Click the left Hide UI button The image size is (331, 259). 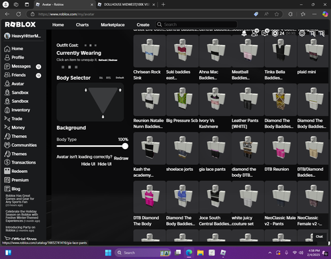[88, 164]
